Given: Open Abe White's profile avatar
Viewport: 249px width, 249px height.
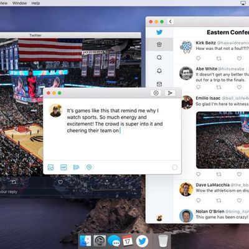Looking at the screenshot, I should [x=186, y=73].
